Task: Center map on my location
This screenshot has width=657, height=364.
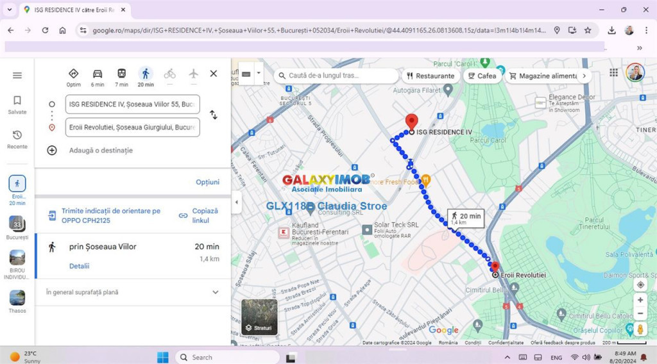Action: [640, 285]
